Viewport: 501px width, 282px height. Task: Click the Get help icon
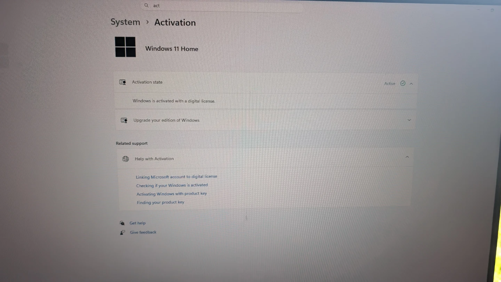coord(122,223)
